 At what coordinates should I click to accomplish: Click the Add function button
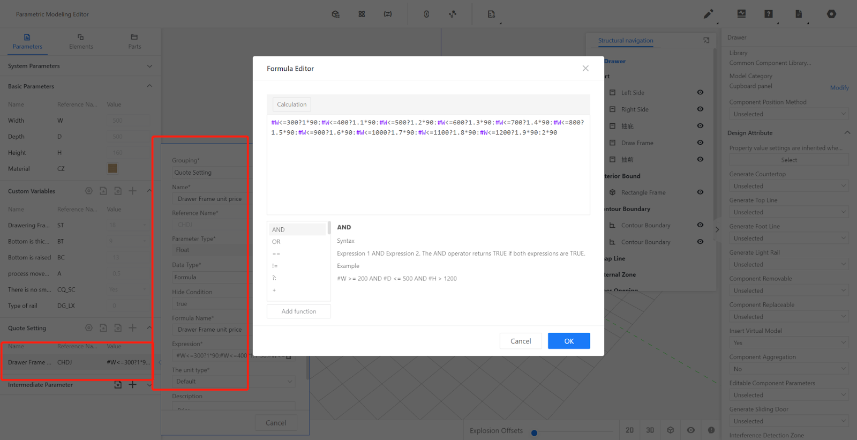tap(299, 311)
